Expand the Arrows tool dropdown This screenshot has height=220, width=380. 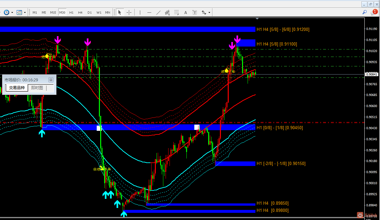click(x=209, y=13)
